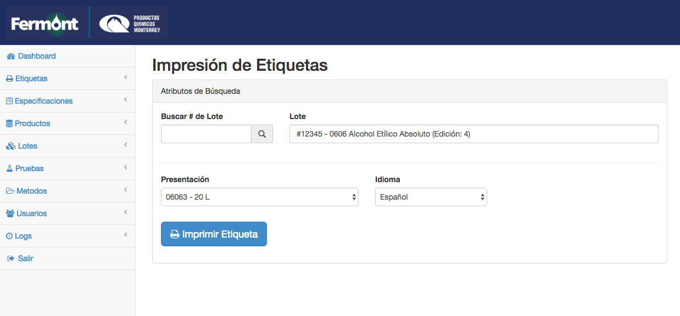
Task: Click the users icon beside Usuarios
Action: [10, 213]
